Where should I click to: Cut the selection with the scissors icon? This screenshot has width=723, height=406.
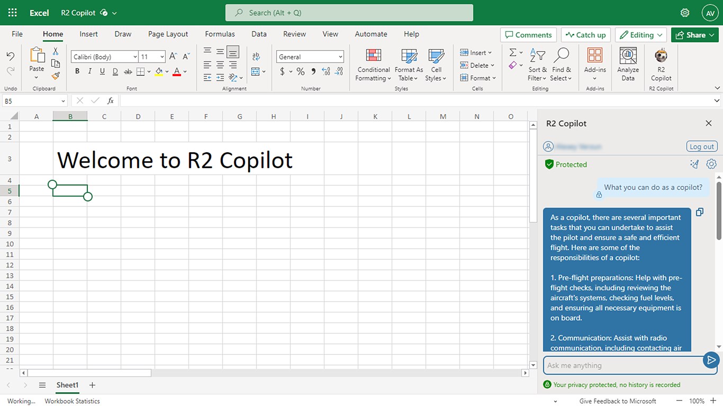click(56, 52)
